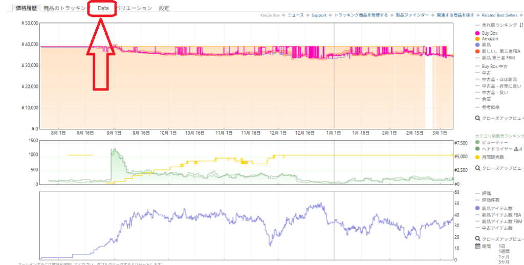Switch to the 設定 tab
The width and height of the screenshot is (524, 265).
pos(164,8)
